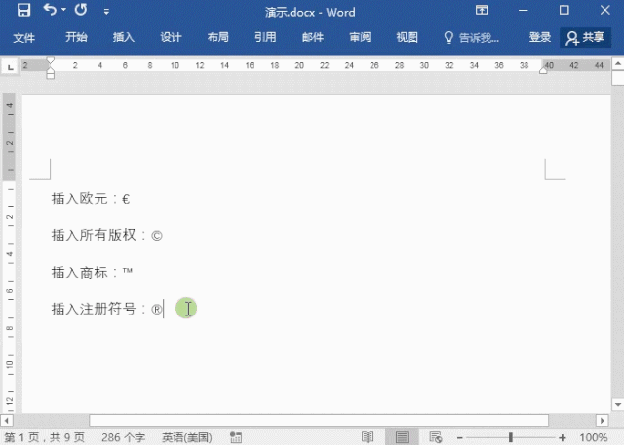Open the 审阅 tab
Screen dimensions: 624x445
tap(360, 37)
